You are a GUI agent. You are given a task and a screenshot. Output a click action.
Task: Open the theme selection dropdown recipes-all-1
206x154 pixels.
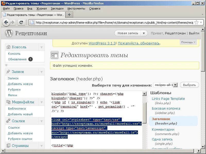click(x=166, y=85)
